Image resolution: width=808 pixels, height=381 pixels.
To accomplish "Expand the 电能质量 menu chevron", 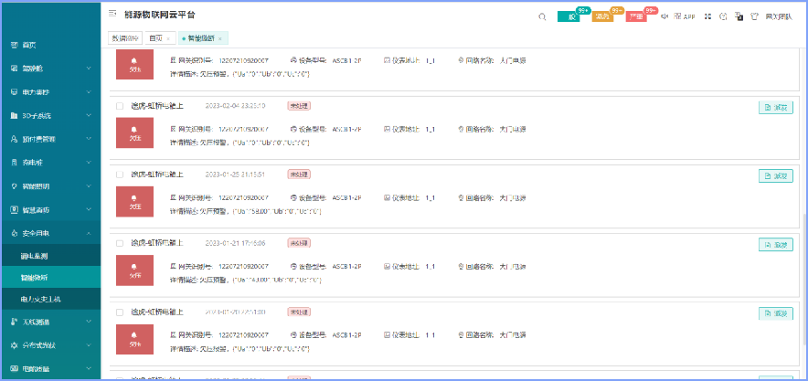I will pos(89,368).
